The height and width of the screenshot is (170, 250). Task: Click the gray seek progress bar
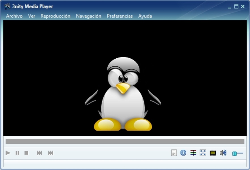tap(125, 141)
